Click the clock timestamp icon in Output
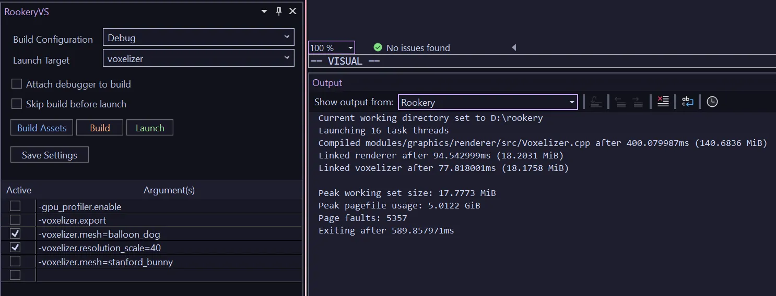The height and width of the screenshot is (296, 776). point(712,102)
